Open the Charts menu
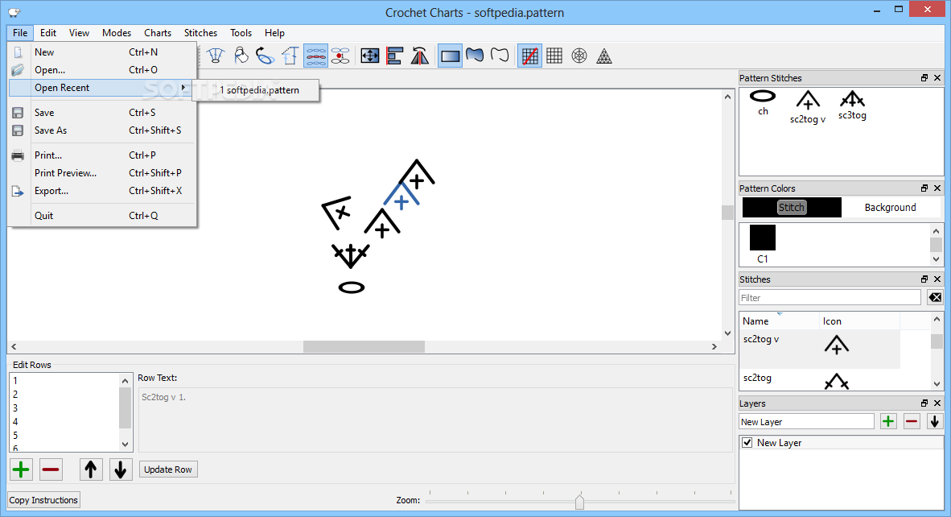 [x=158, y=33]
